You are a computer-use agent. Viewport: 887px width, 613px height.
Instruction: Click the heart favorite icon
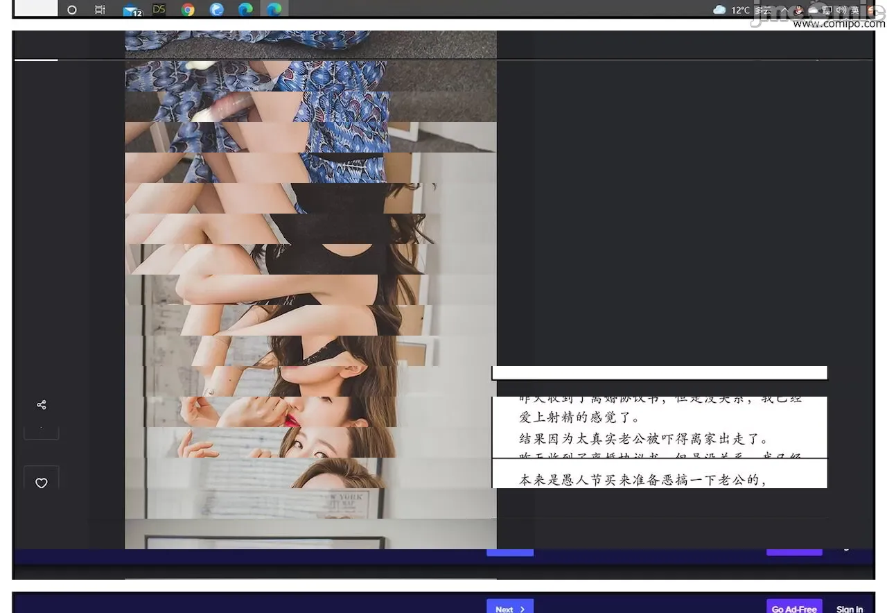[x=42, y=483]
